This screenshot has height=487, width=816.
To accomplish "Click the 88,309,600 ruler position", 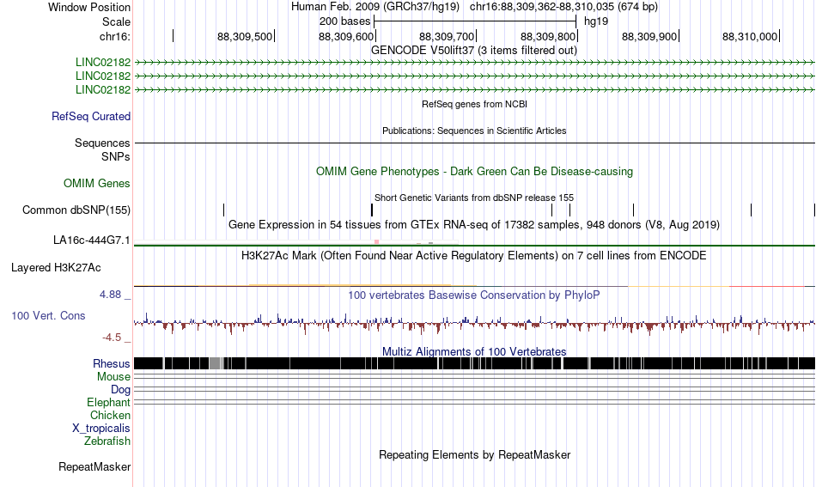I will tap(346, 36).
